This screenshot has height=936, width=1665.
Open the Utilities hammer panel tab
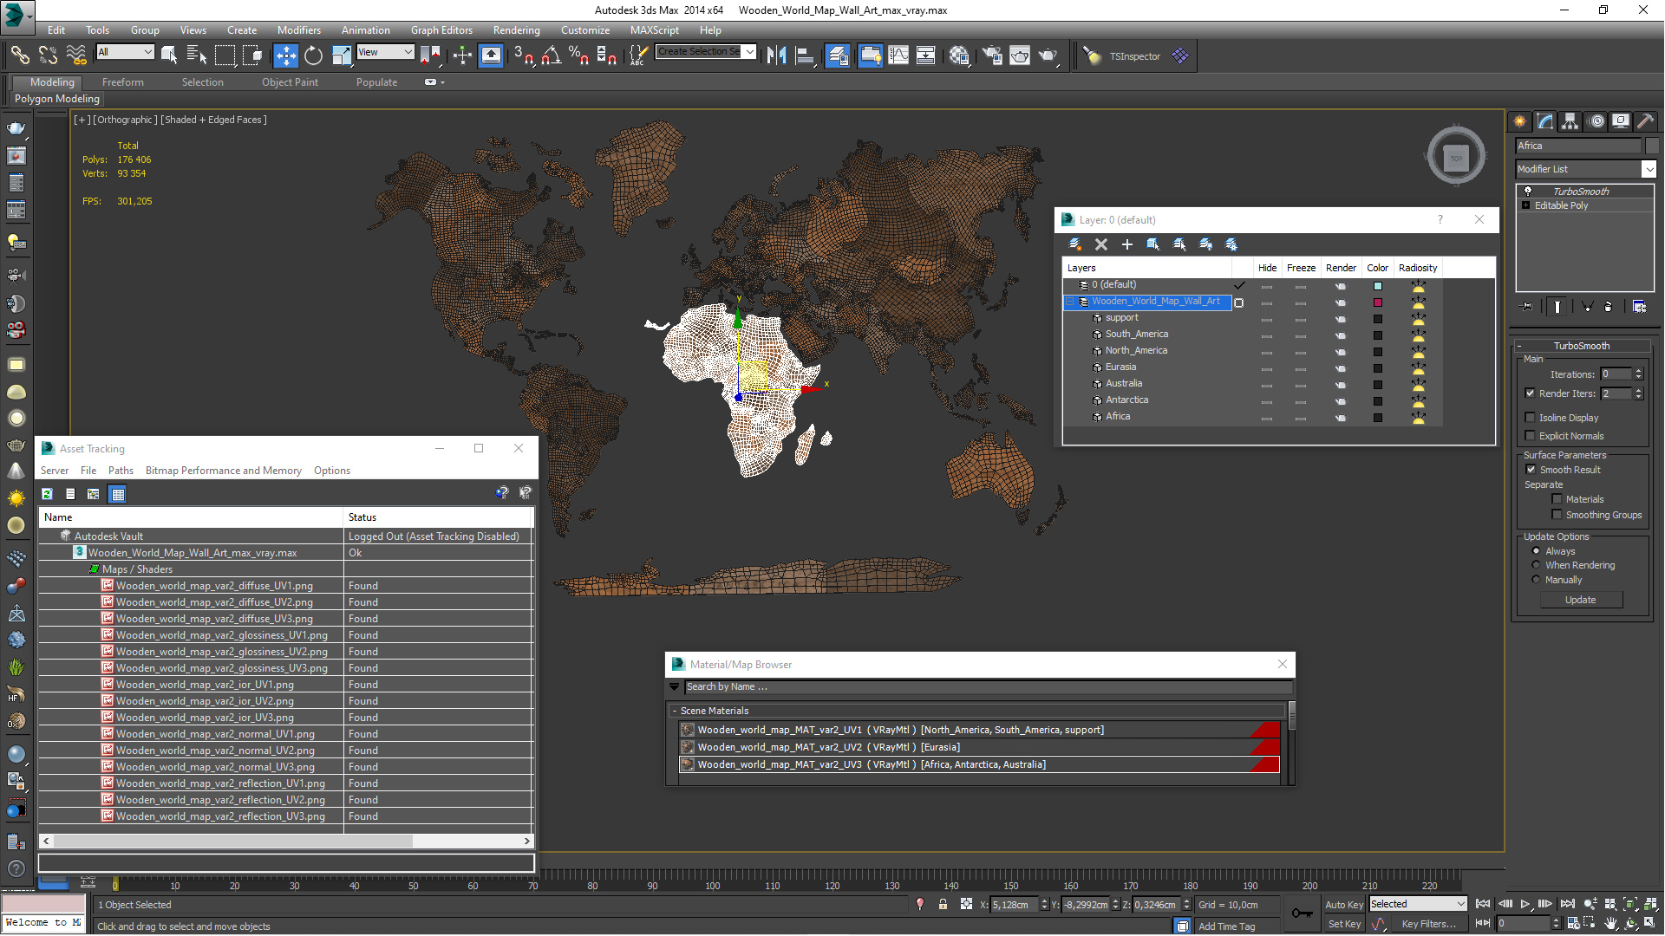coord(1645,121)
